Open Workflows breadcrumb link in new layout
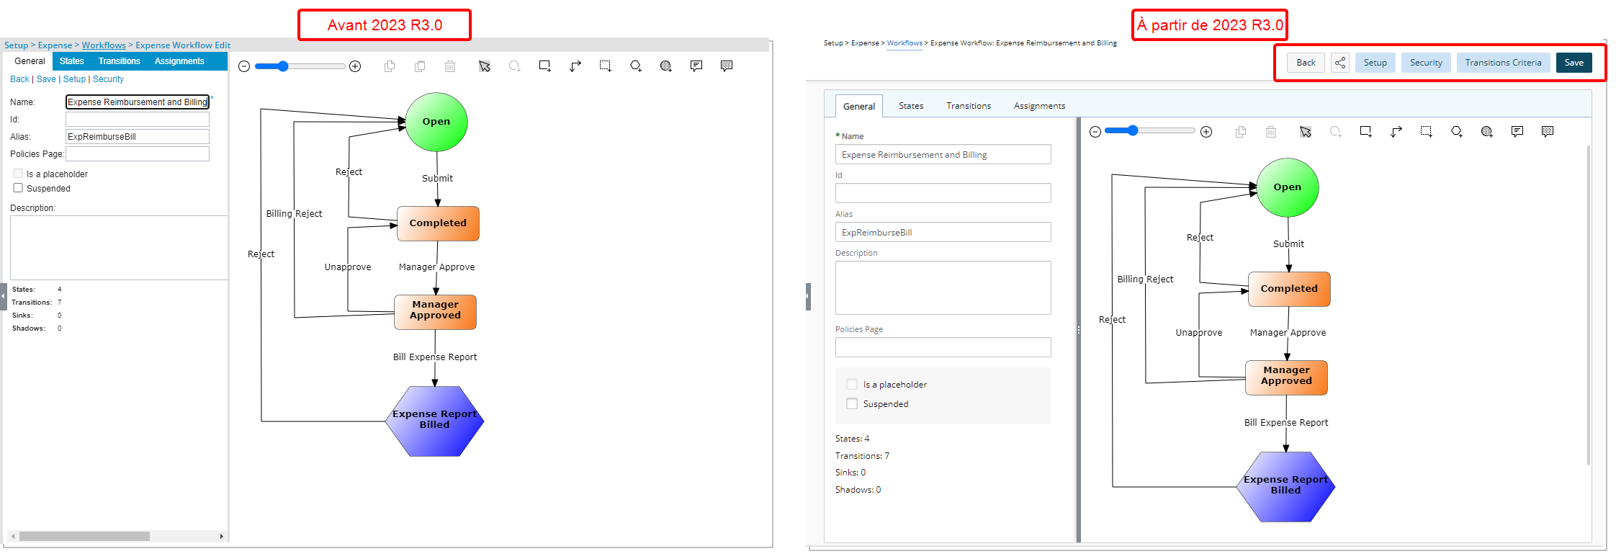1616x559 pixels. [904, 43]
